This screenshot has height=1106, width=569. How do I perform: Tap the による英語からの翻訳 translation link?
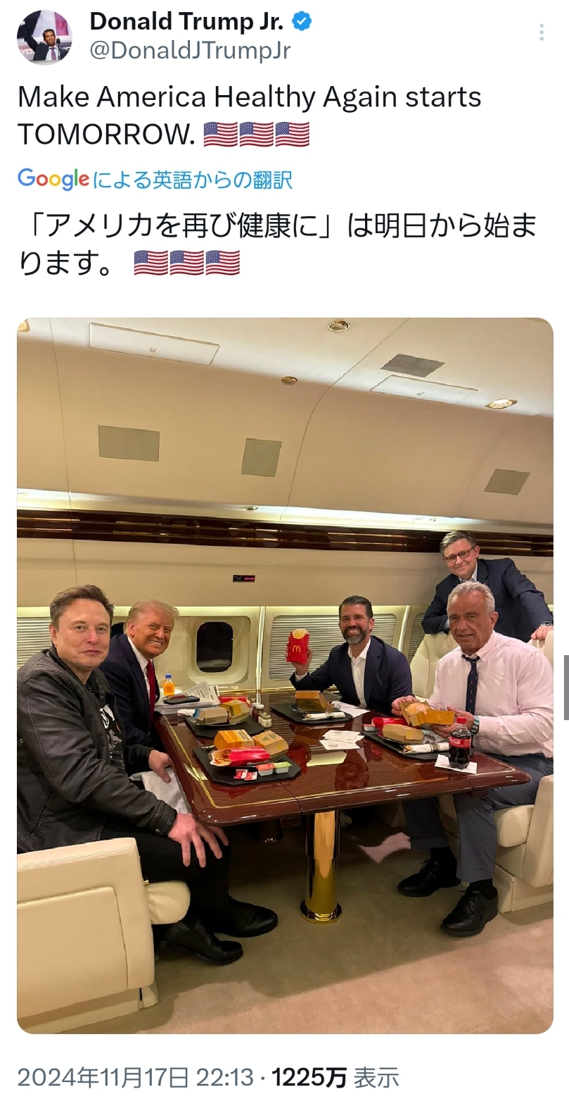coord(192,180)
